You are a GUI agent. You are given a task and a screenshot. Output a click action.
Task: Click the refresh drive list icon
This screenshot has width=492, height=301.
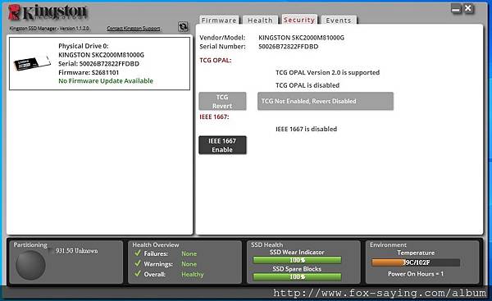[183, 26]
